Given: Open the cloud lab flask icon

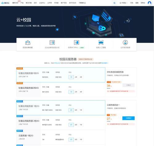Looking at the screenshot, I should click(125, 43).
